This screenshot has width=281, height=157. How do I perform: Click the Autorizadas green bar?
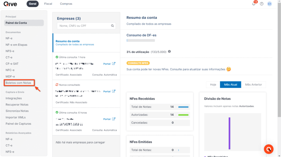[183, 115]
